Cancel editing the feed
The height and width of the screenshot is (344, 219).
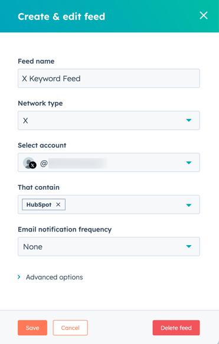pos(70,328)
